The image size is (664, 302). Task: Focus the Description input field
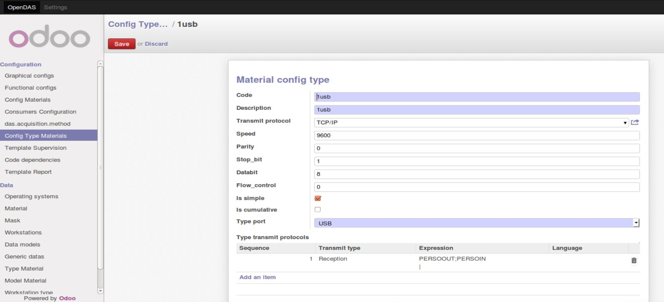pyautogui.click(x=477, y=109)
